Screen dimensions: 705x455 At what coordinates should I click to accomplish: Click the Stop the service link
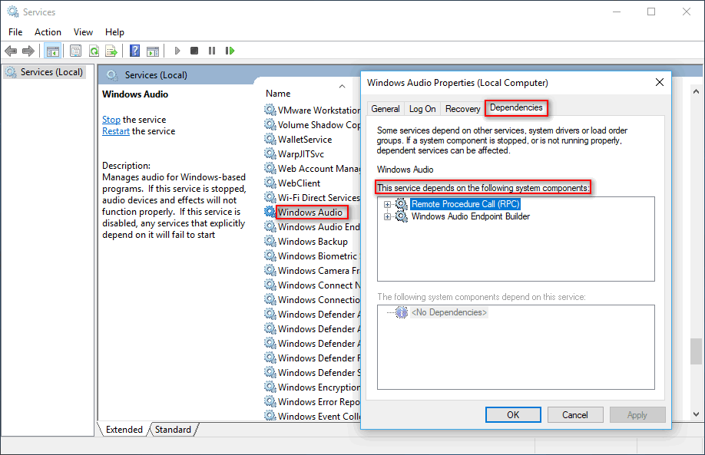(111, 120)
